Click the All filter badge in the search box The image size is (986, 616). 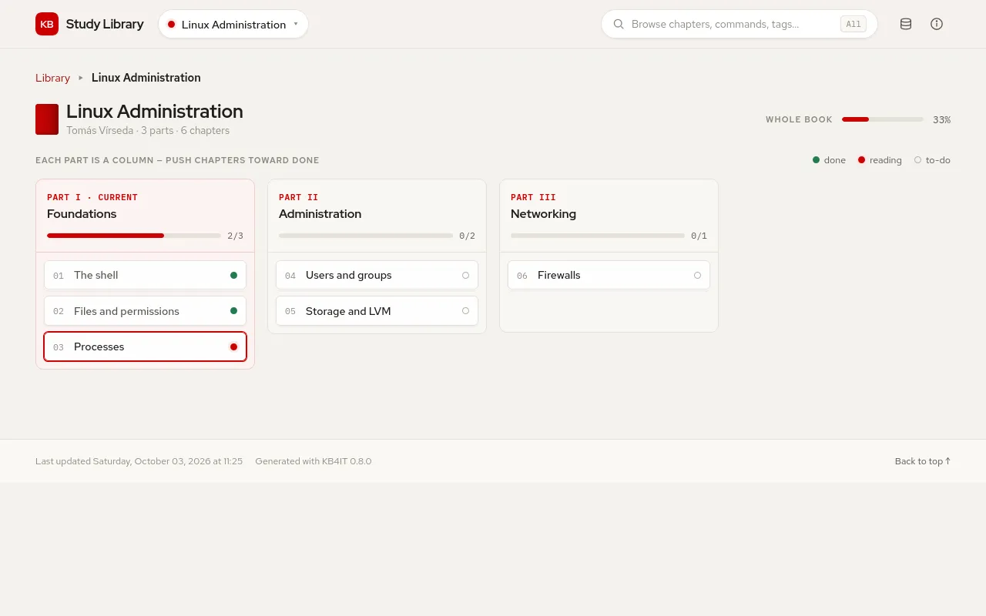854,24
